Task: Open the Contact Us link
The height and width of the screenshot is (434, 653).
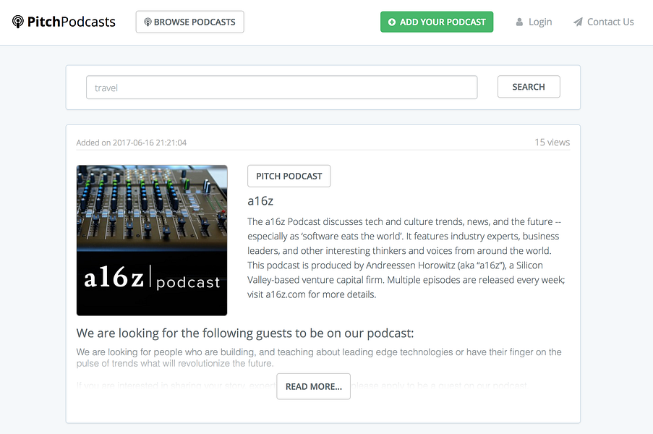Action: [x=610, y=22]
